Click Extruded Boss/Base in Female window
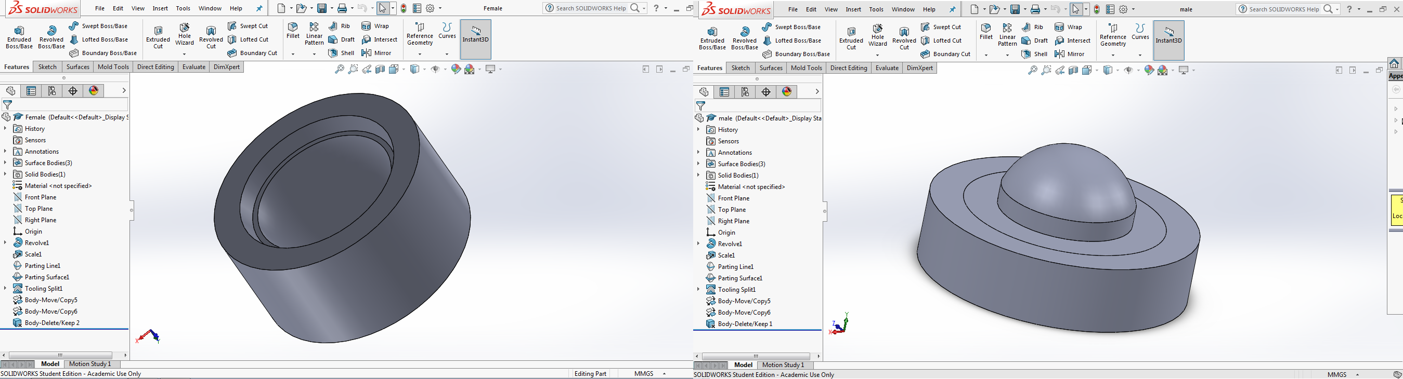 pos(19,37)
